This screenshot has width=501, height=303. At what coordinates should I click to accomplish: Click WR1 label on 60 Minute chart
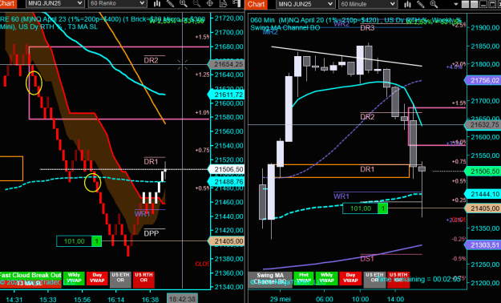click(341, 196)
